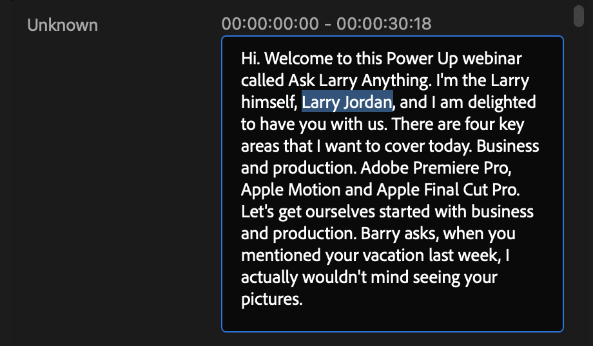This screenshot has height=346, width=593.
Task: Click the end timecode 00:00:30:18
Action: (x=384, y=24)
